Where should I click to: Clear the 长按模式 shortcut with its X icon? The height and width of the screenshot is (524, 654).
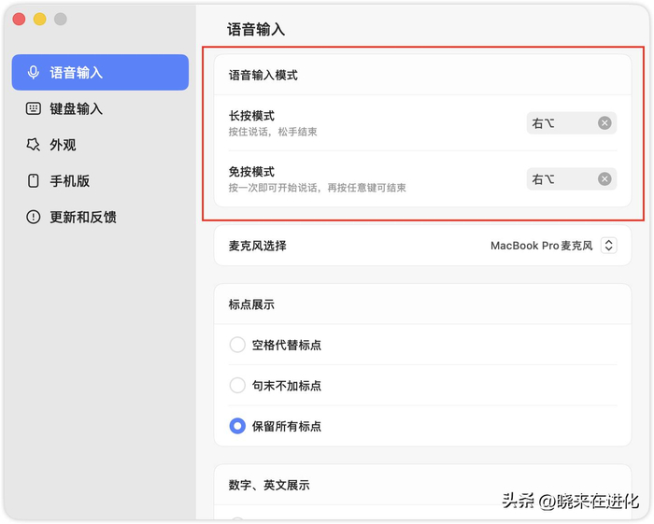604,123
